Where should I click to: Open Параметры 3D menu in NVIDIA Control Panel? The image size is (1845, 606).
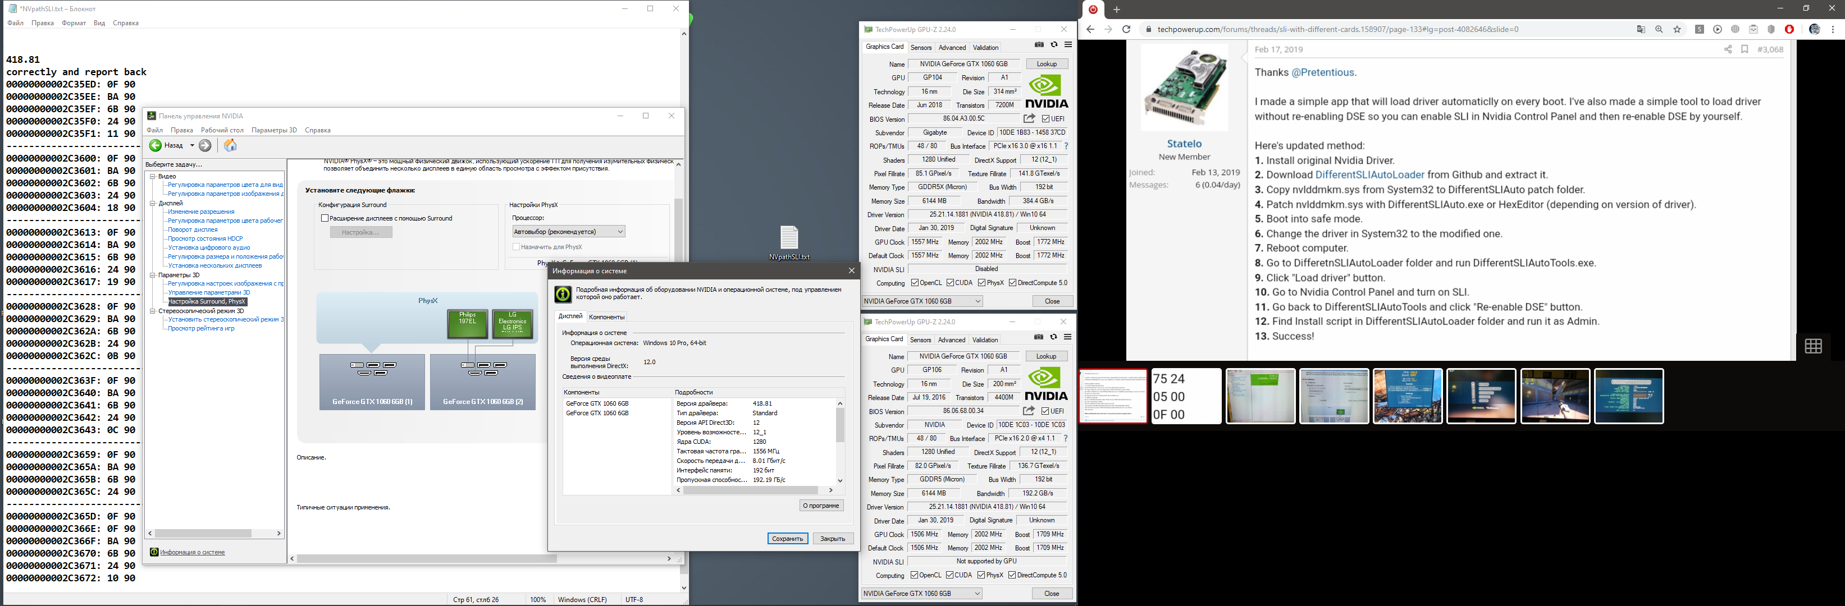(275, 130)
